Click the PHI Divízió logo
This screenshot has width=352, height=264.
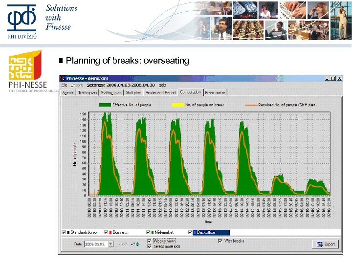point(22,22)
